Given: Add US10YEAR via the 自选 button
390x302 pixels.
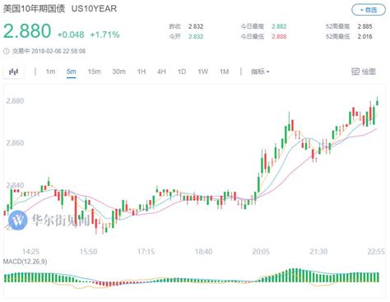Looking at the screenshot, I should (369, 10).
